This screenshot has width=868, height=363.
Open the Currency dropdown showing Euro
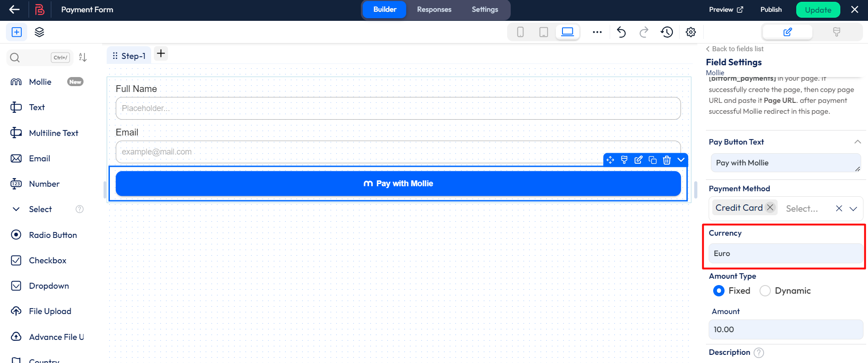tap(785, 253)
